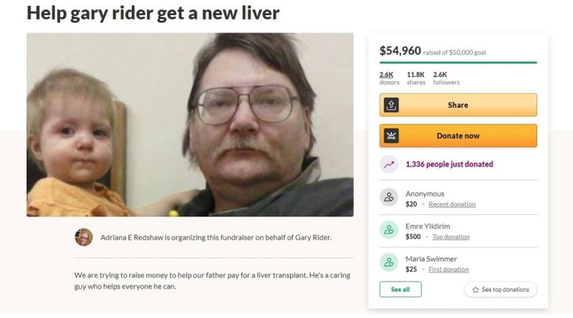This screenshot has height=318, width=573.
Task: Click the star icon in See top donations
Action: (475, 289)
